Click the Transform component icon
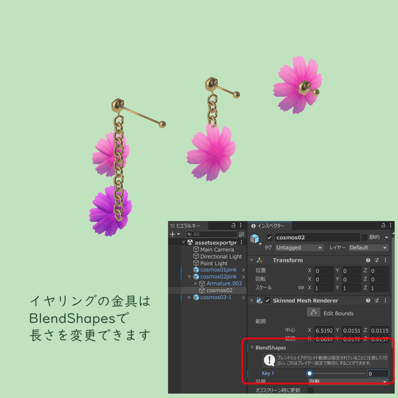 coord(260,260)
